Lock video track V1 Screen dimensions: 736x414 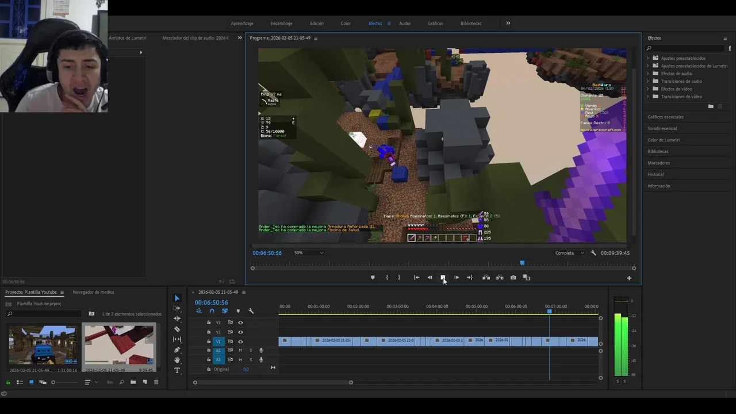point(209,342)
